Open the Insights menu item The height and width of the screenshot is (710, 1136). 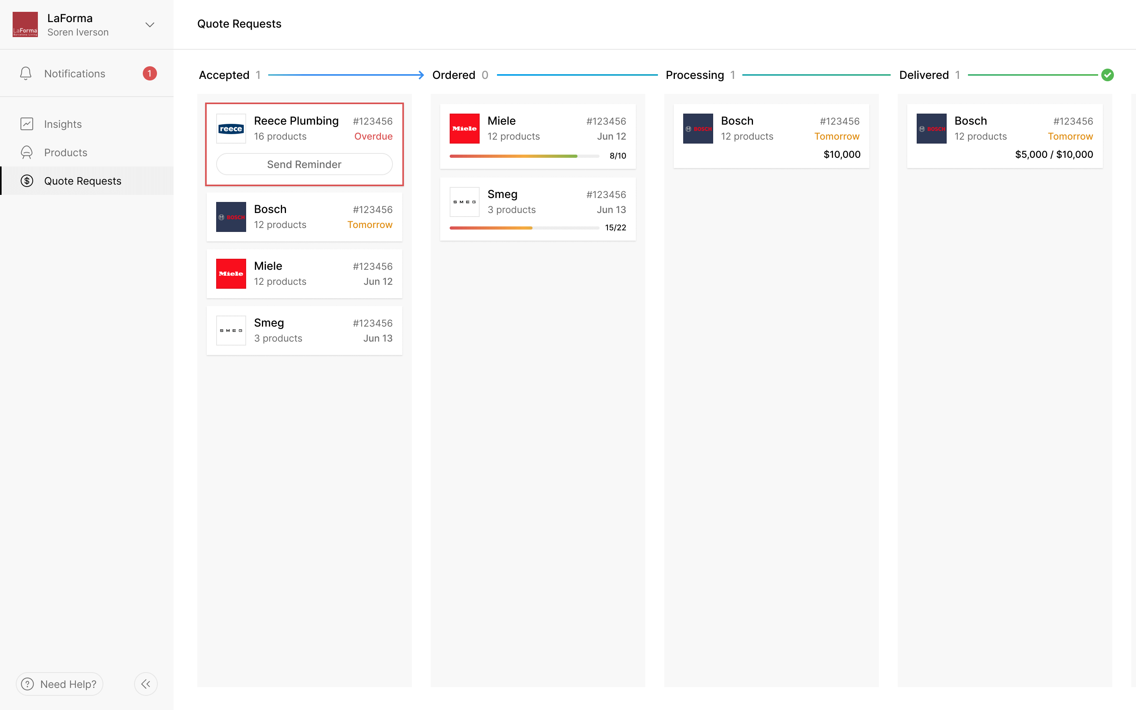63,124
